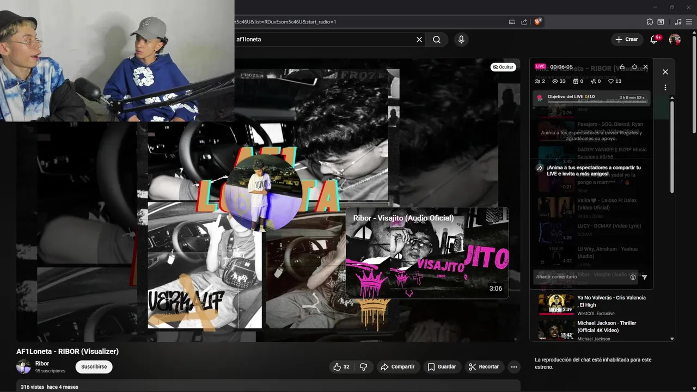Image resolution: width=697 pixels, height=392 pixels.
Task: Dislike the video with thumbs down
Action: point(363,367)
